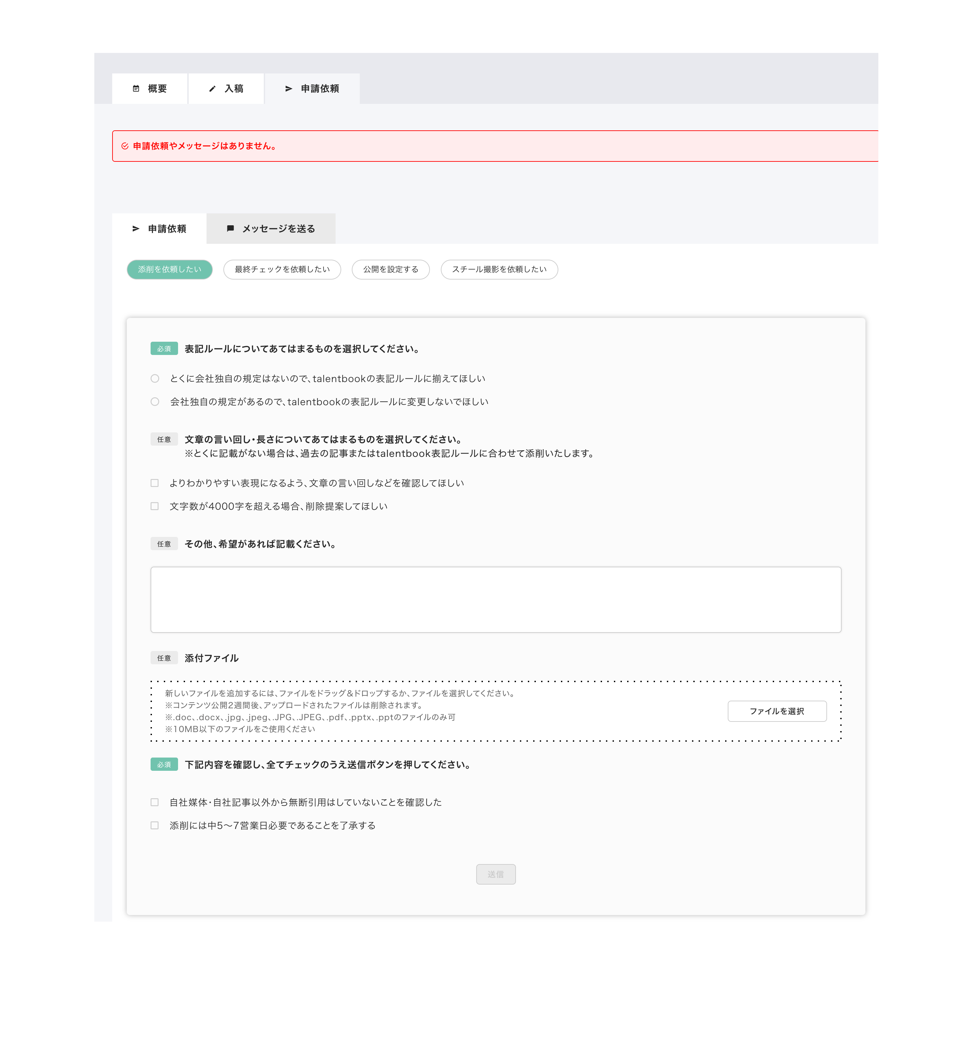Switch to the メッセージを送る tab

271,229
